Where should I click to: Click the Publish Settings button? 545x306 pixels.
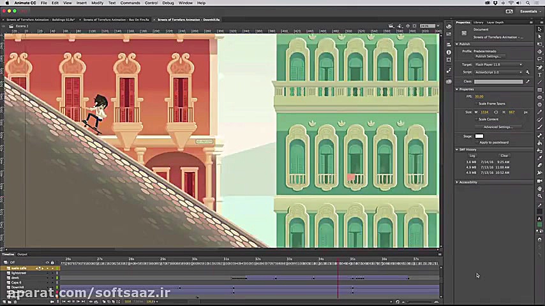tap(488, 56)
